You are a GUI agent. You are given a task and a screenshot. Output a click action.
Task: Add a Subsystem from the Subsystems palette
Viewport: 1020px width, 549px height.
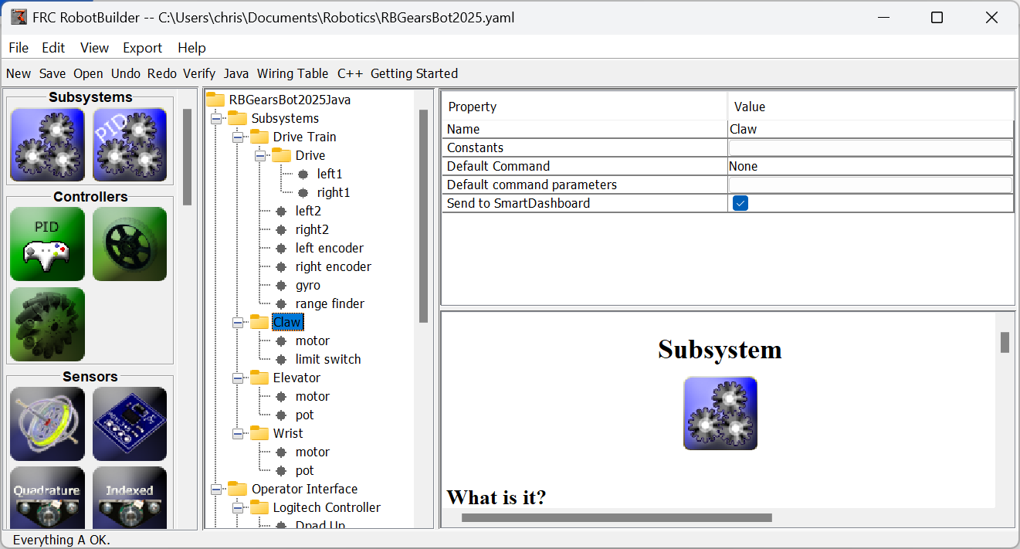[47, 144]
